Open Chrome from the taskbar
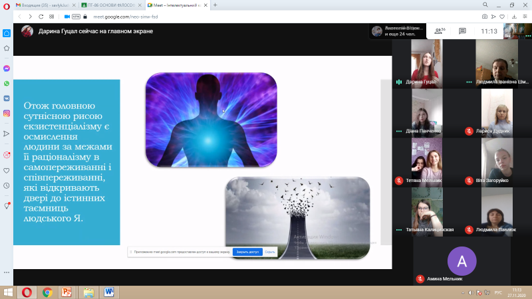Image resolution: width=532 pixels, height=299 pixels. pos(47,292)
